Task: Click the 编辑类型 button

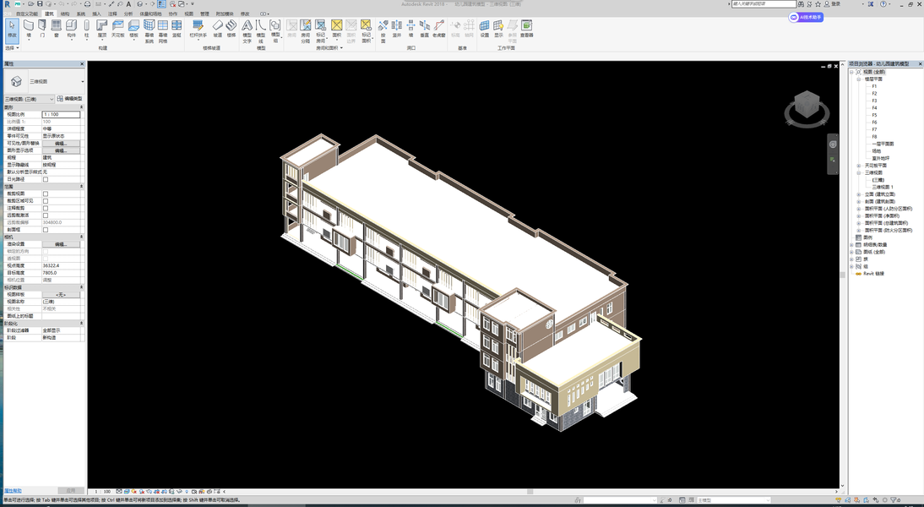Action: coord(69,99)
